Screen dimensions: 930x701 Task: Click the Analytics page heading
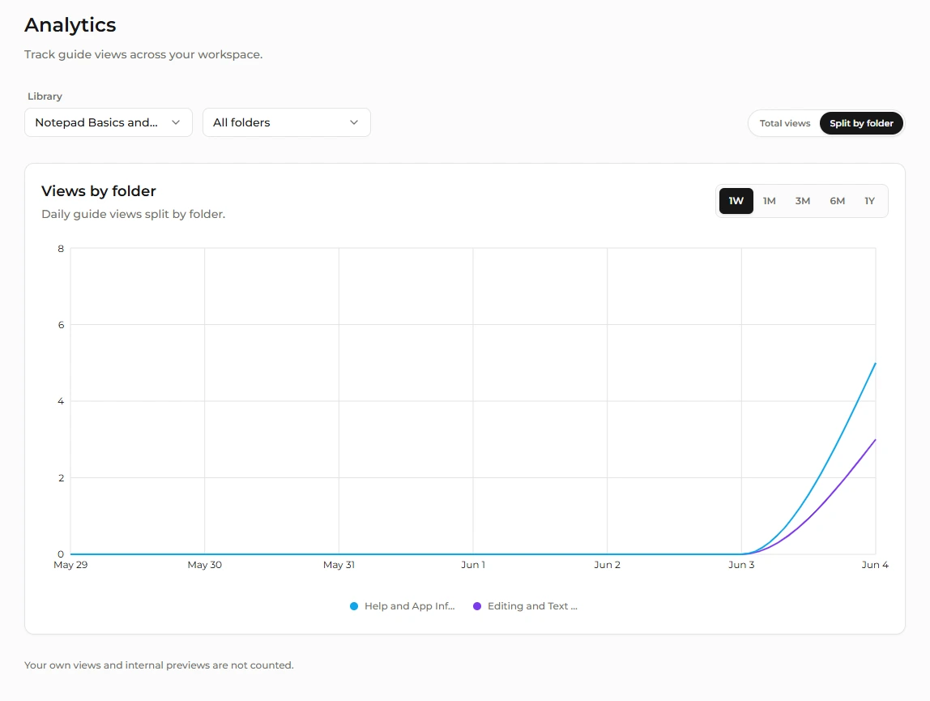(x=70, y=25)
